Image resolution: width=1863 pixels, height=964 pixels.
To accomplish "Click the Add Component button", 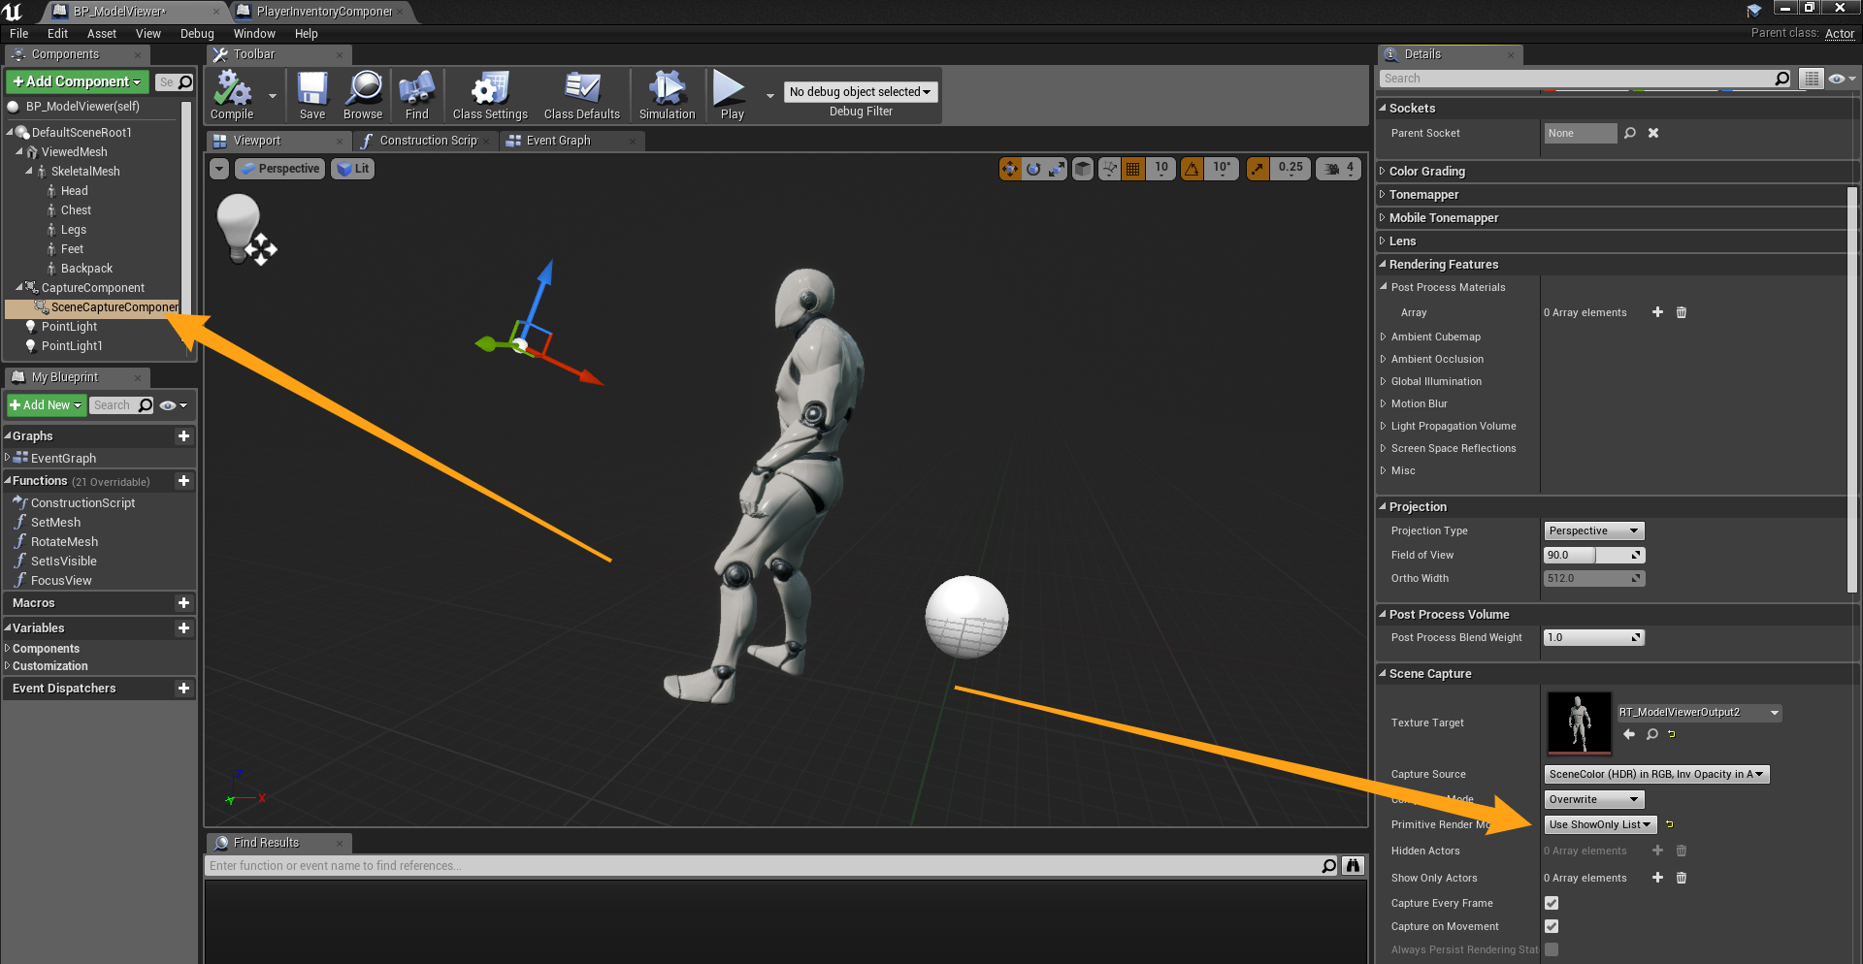I will coord(78,81).
